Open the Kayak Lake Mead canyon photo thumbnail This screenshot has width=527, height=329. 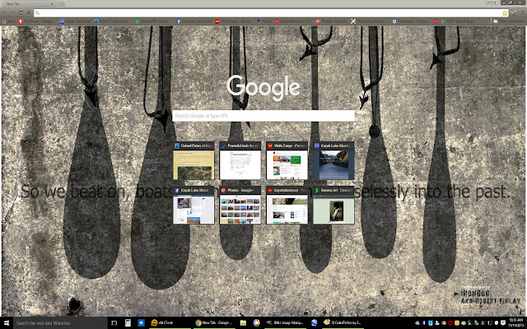[333, 161]
